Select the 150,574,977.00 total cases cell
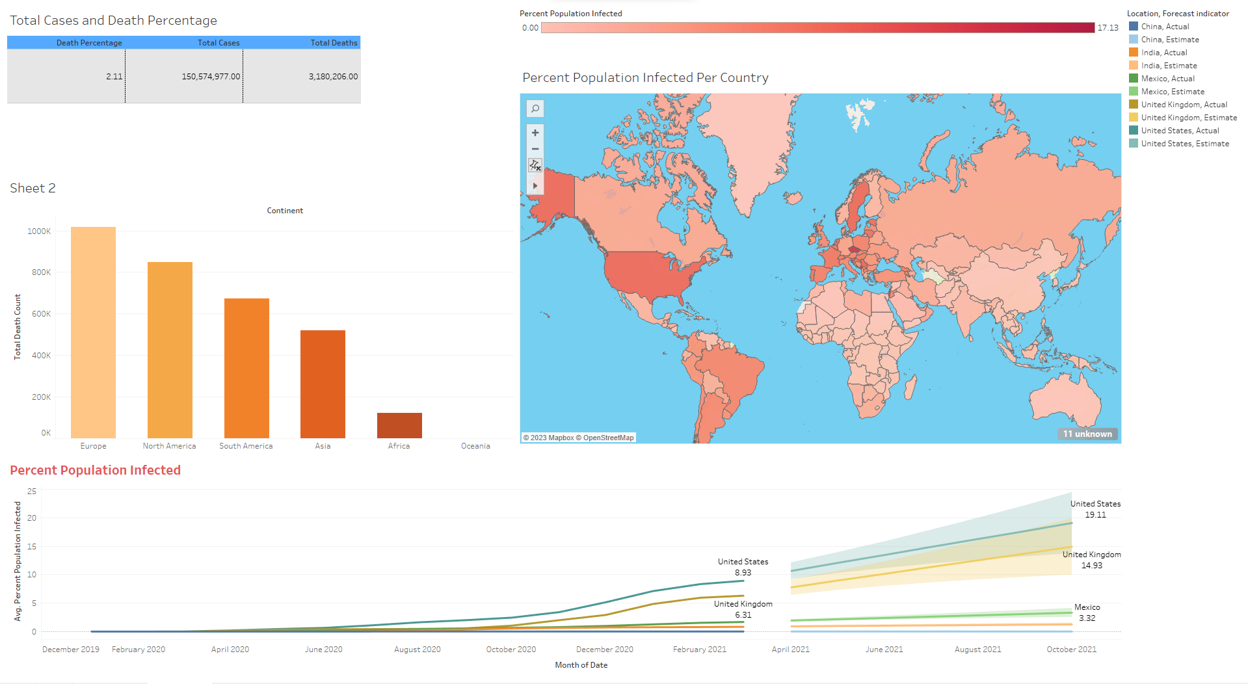 coord(184,76)
